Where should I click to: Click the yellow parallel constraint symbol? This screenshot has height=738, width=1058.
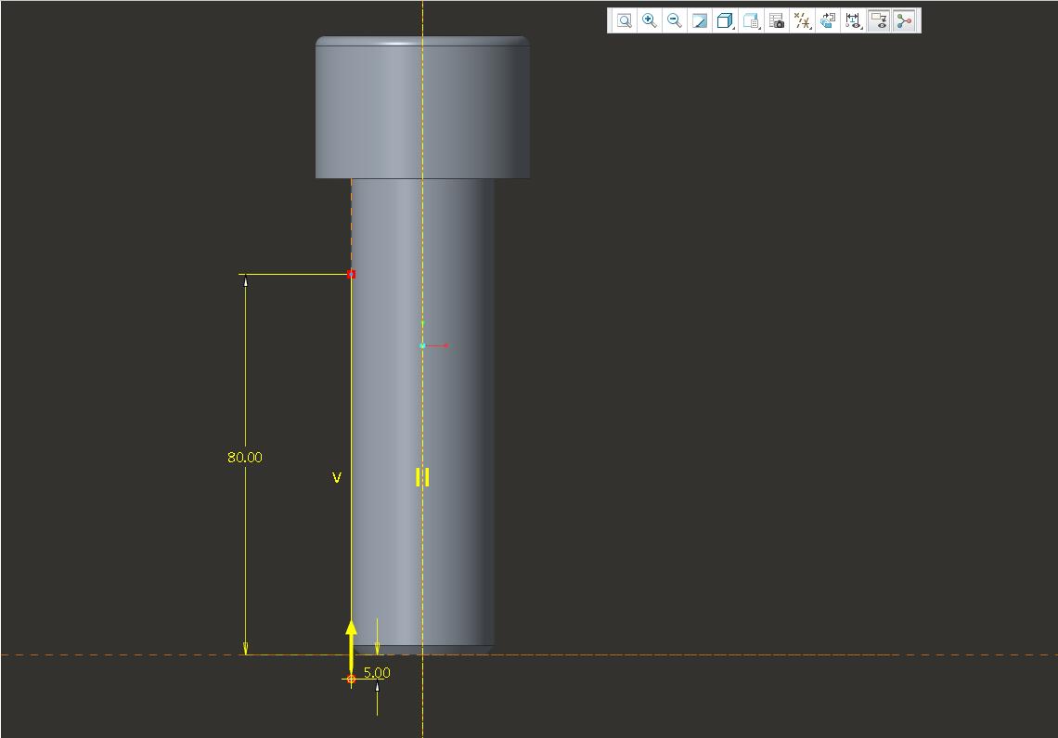[422, 477]
